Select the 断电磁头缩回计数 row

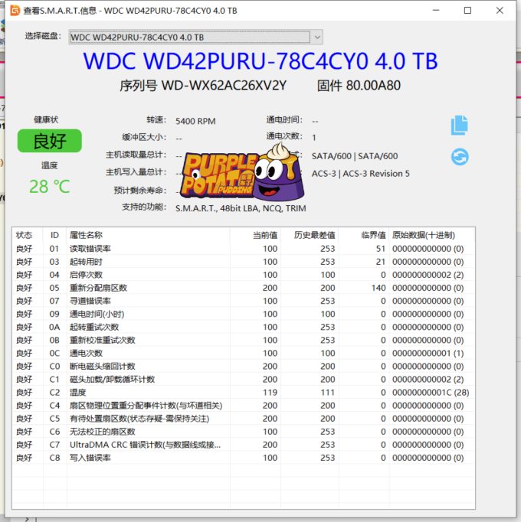click(244, 366)
